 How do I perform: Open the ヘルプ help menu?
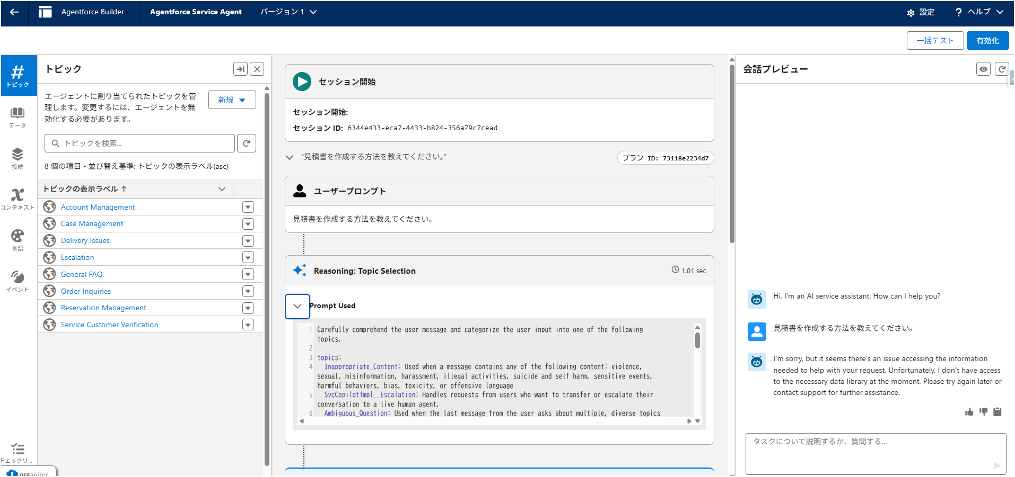pos(979,12)
